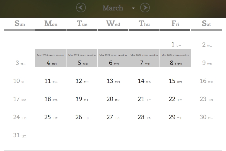Click the Mon column header
Screen dimensions: 226x151
(x=51, y=24)
